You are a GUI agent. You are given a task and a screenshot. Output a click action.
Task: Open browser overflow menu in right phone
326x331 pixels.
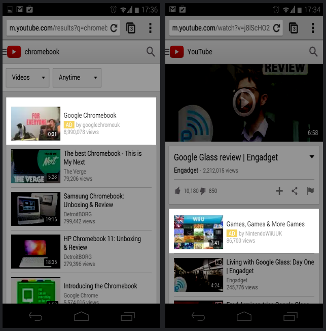pos(313,28)
